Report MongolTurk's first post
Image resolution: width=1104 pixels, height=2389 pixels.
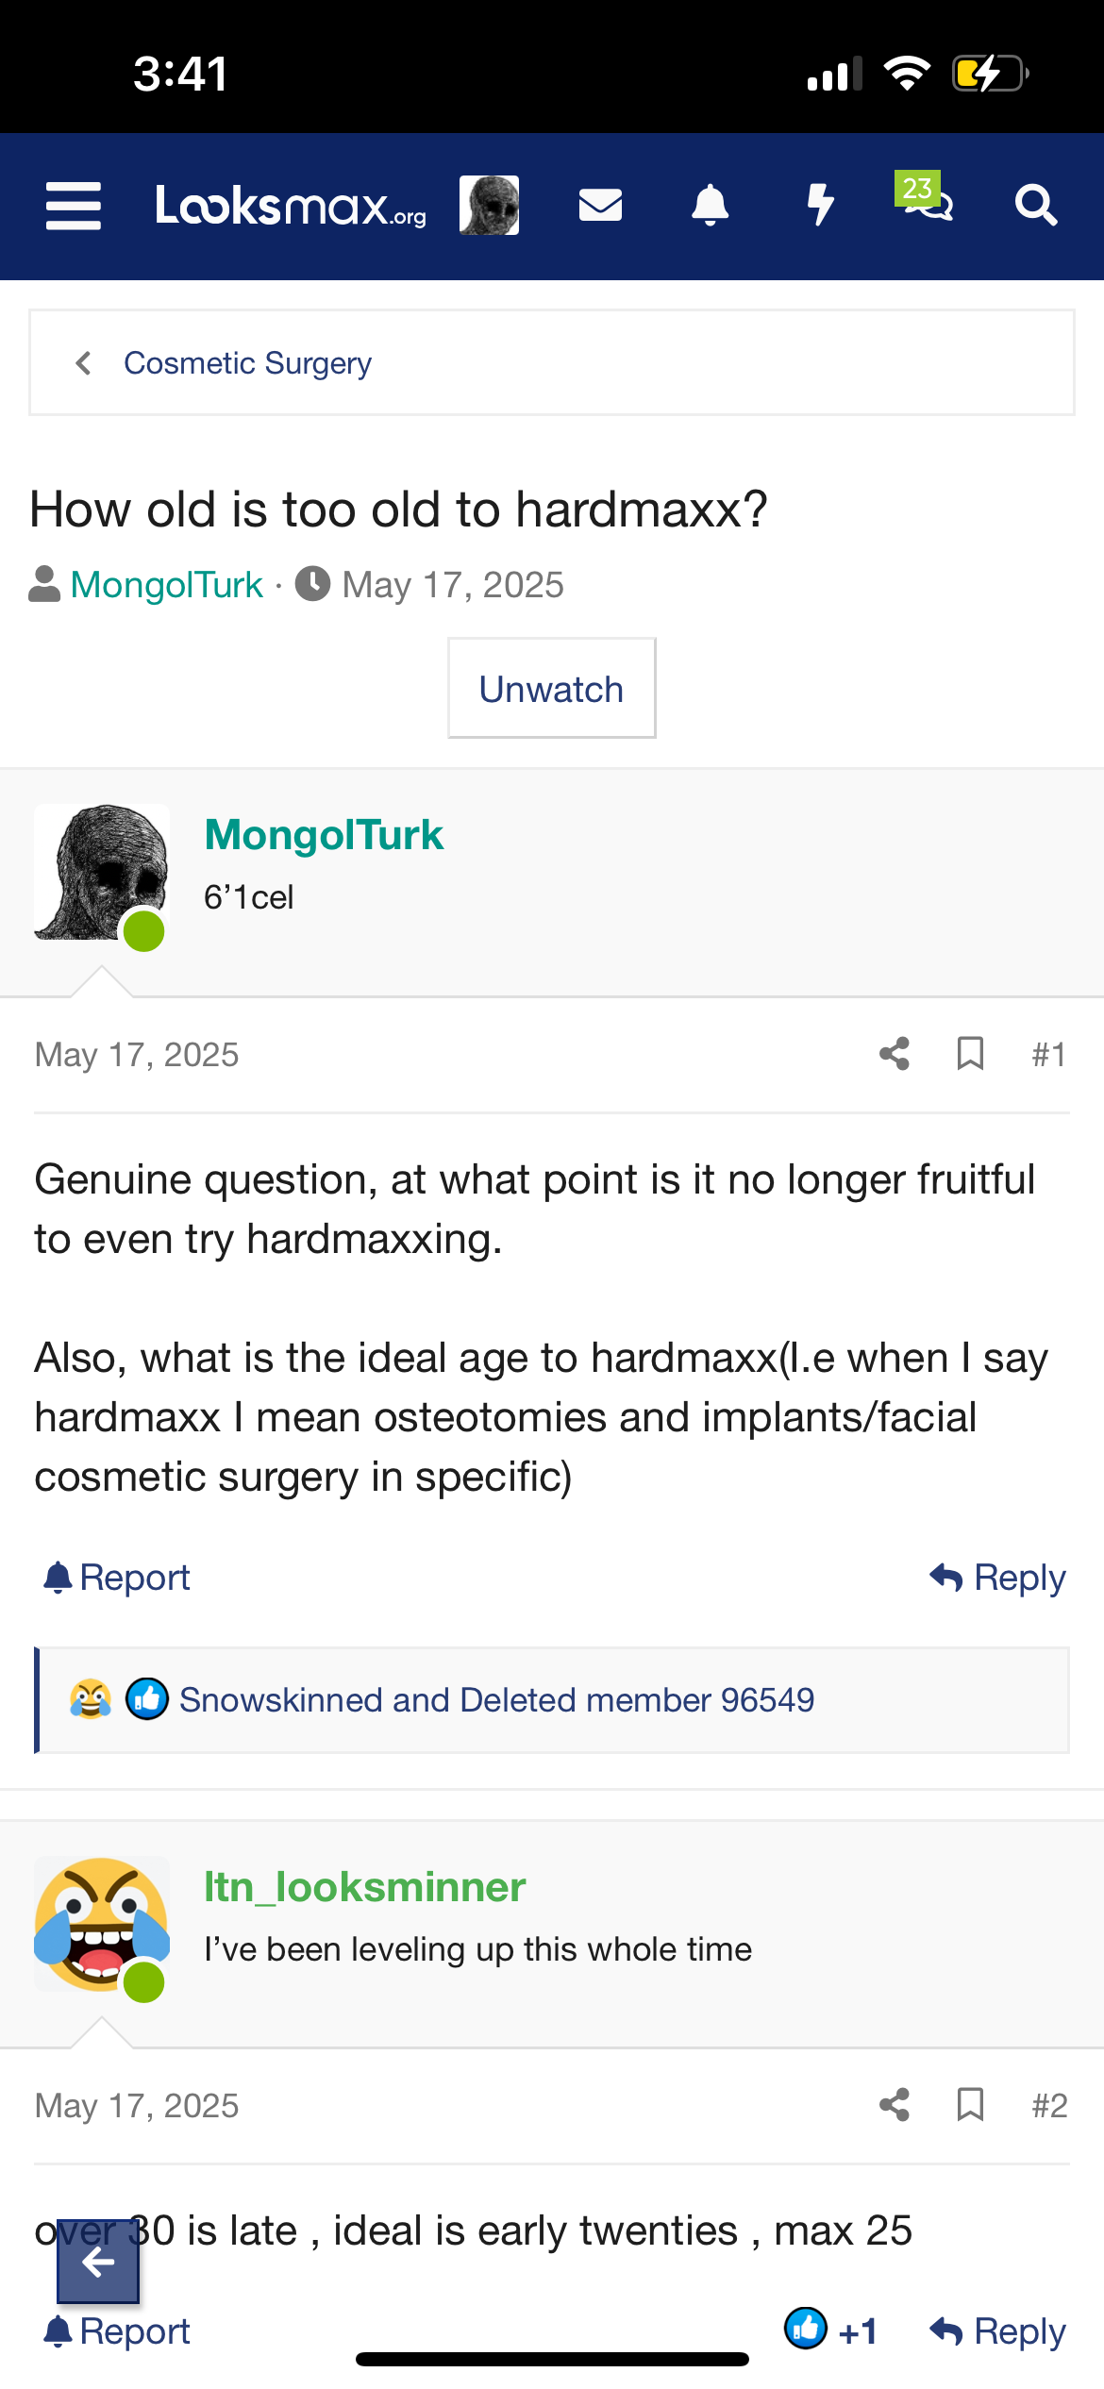click(x=117, y=1578)
